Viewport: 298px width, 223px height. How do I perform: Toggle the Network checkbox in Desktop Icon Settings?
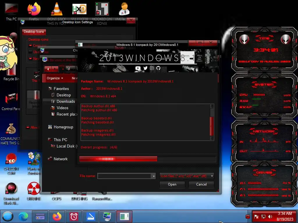[30, 58]
